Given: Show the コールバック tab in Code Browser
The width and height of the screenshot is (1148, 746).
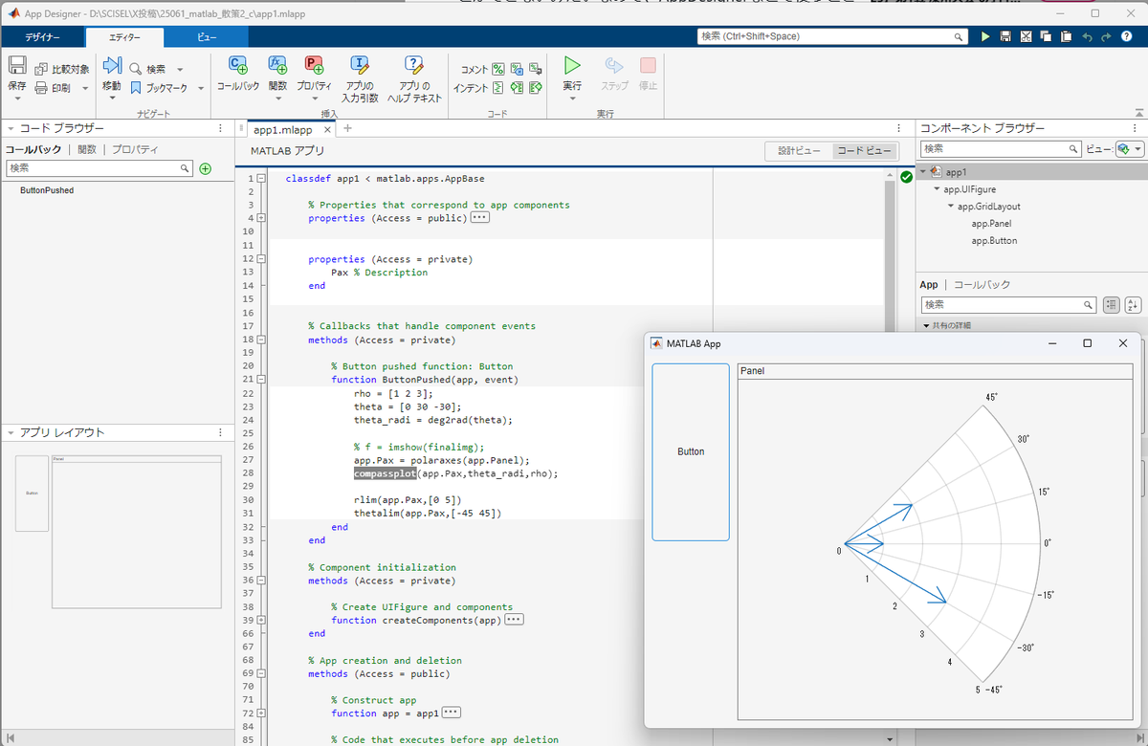Looking at the screenshot, I should [33, 149].
